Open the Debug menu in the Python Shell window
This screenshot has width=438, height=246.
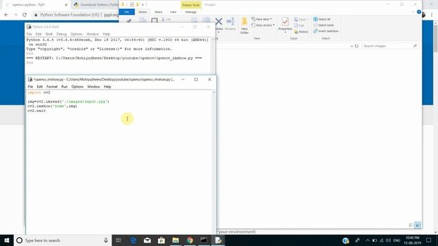coord(61,34)
